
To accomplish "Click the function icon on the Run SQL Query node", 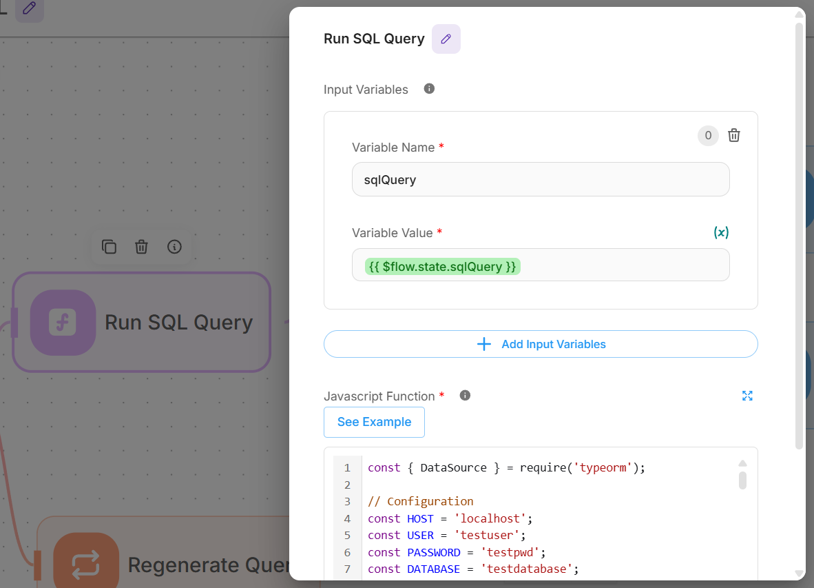I will [63, 323].
